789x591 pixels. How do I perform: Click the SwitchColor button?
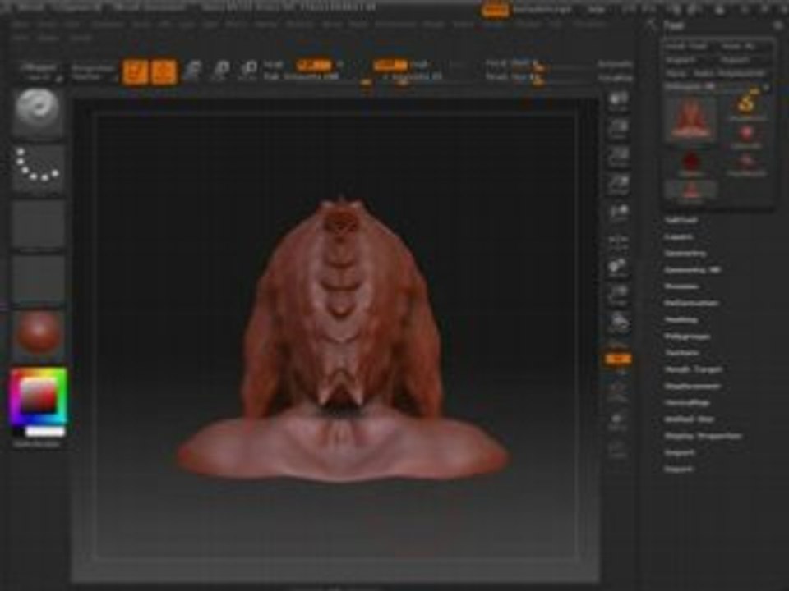(x=36, y=444)
